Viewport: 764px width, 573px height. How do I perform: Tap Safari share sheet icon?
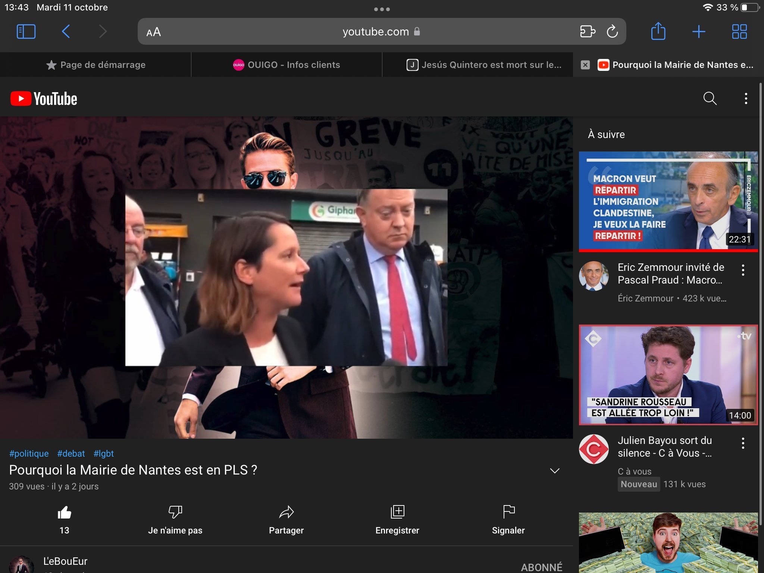point(658,31)
